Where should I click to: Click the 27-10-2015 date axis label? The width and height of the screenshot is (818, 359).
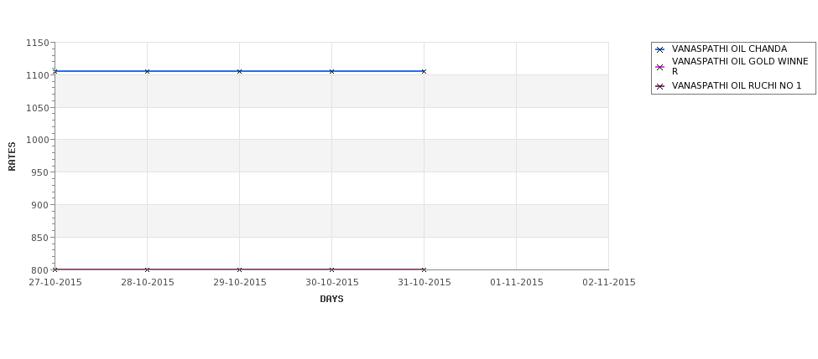(x=55, y=283)
